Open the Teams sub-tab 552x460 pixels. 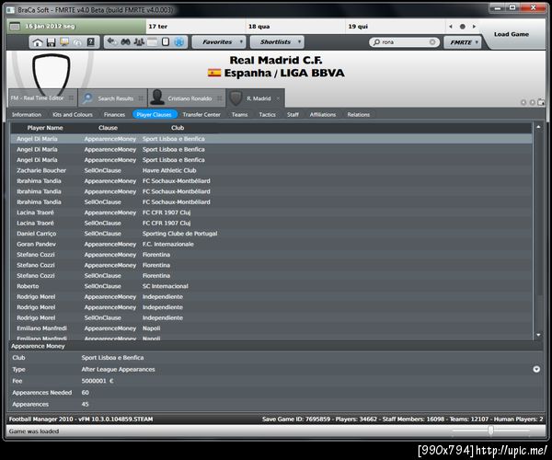[239, 115]
